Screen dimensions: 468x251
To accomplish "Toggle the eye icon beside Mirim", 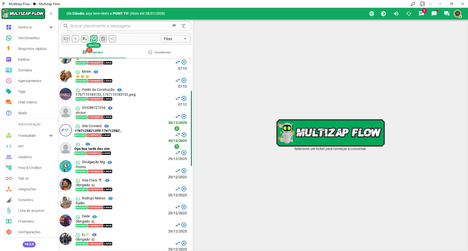I will click(96, 72).
